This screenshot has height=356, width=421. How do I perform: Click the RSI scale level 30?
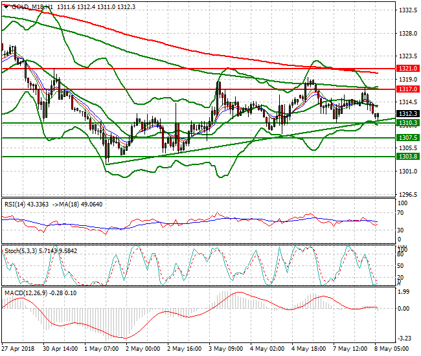[x=400, y=230]
